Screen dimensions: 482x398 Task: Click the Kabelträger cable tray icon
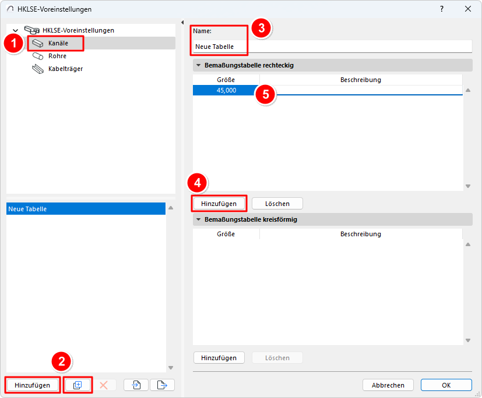click(x=38, y=69)
